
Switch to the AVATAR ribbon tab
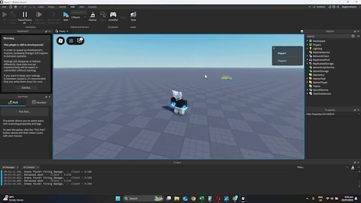(62, 7)
